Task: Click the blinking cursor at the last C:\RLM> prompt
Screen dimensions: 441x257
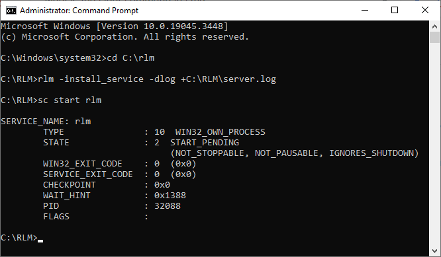Action: coord(40,240)
